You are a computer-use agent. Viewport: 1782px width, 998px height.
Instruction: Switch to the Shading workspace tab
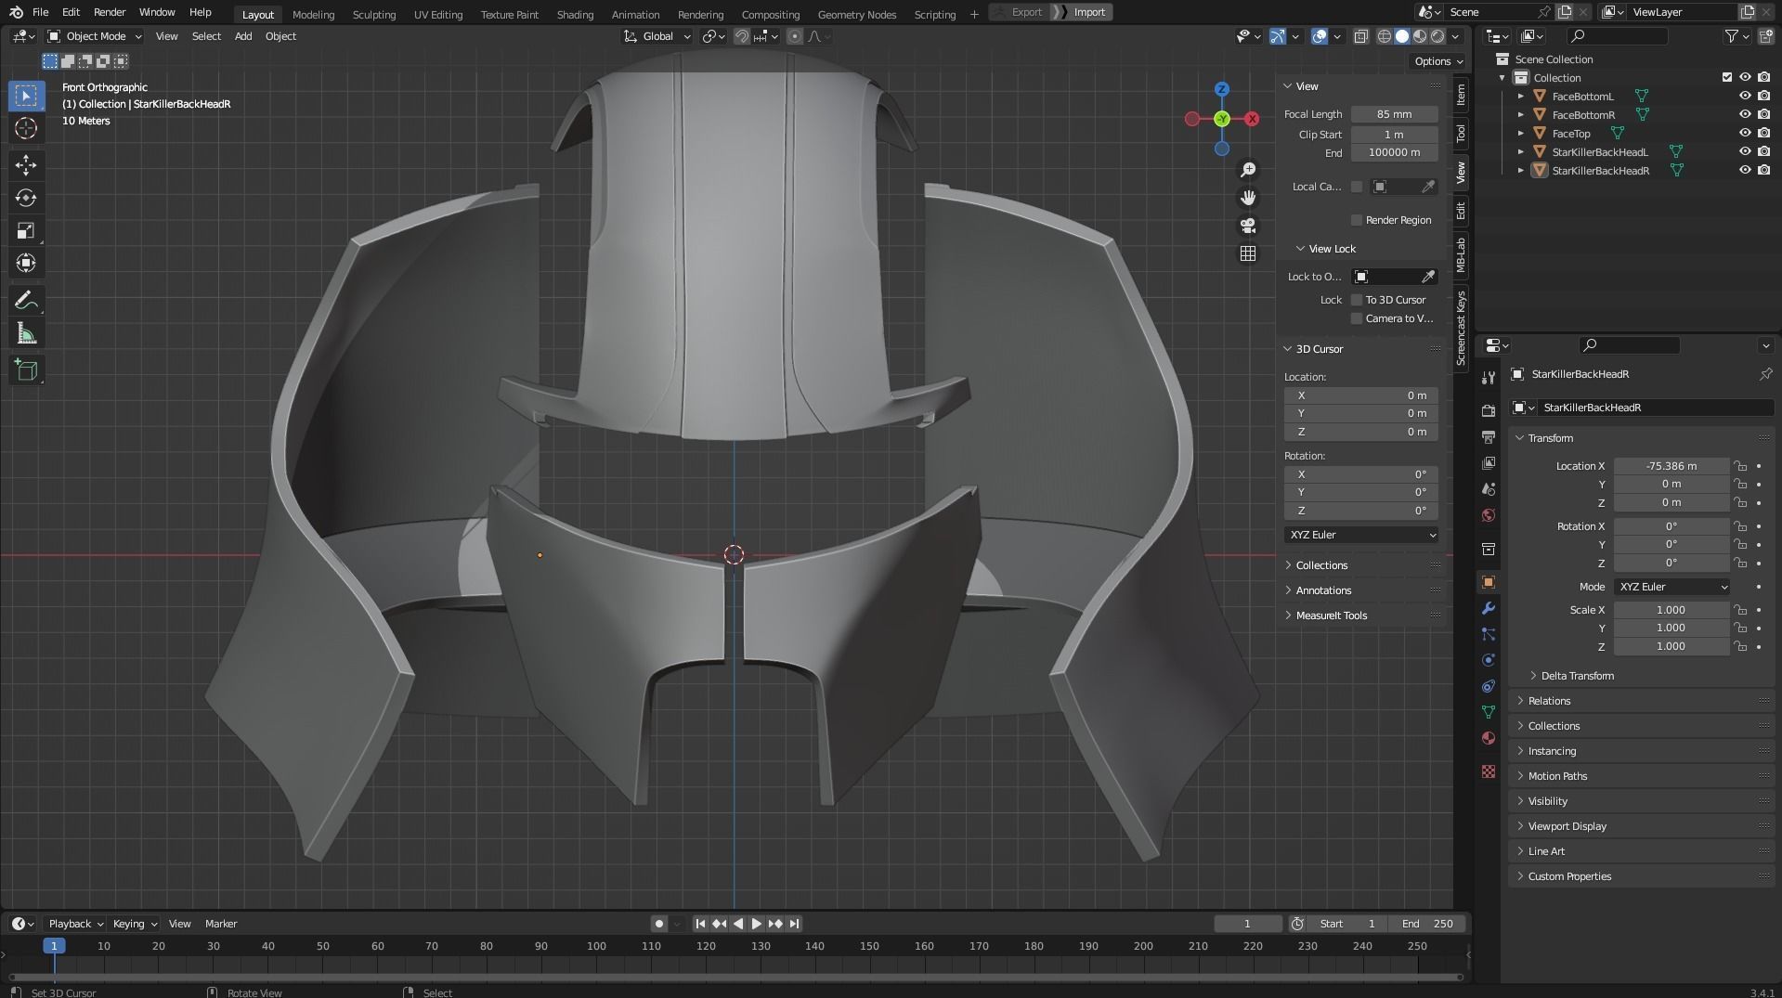click(x=575, y=14)
